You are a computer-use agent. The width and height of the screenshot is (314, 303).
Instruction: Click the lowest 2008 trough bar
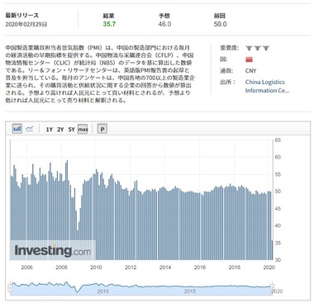78,245
